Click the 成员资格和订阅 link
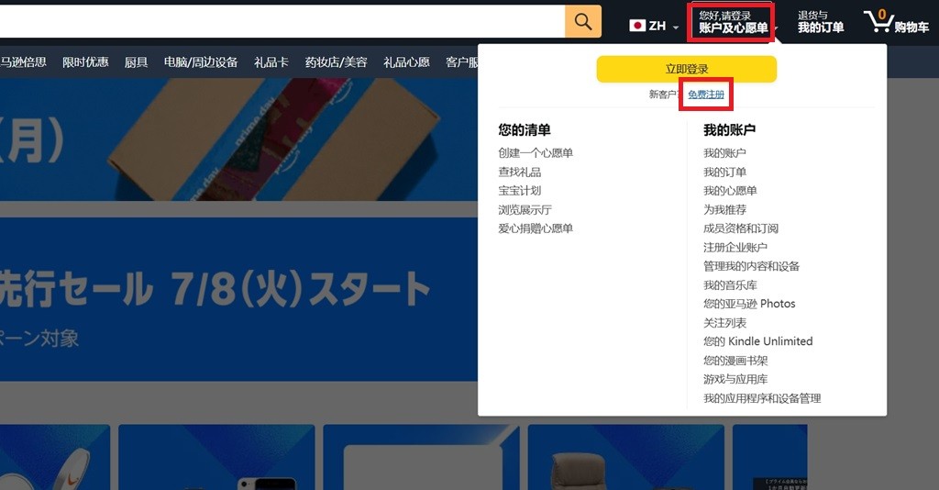 point(741,228)
